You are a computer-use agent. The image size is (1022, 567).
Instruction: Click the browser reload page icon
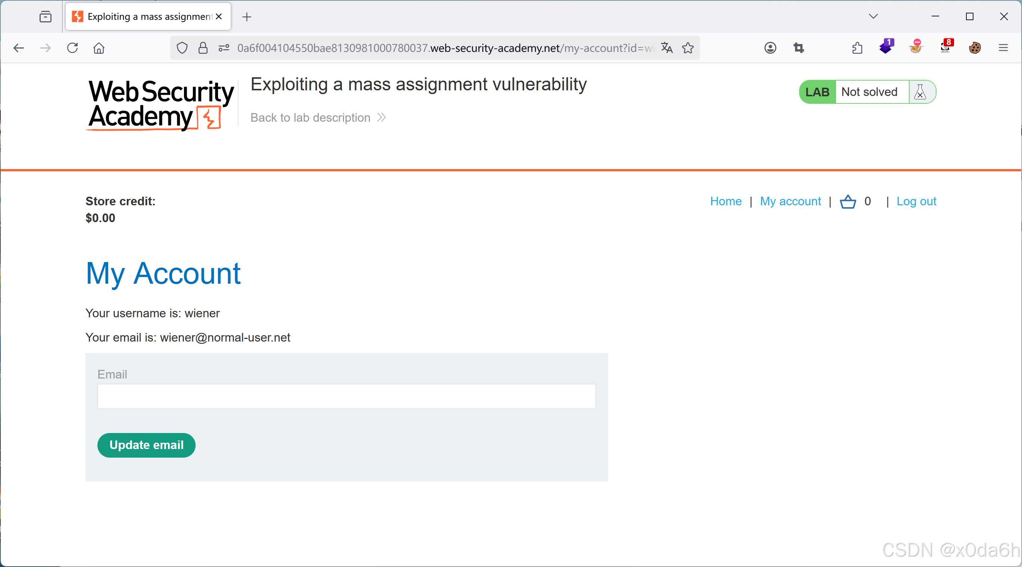(72, 48)
